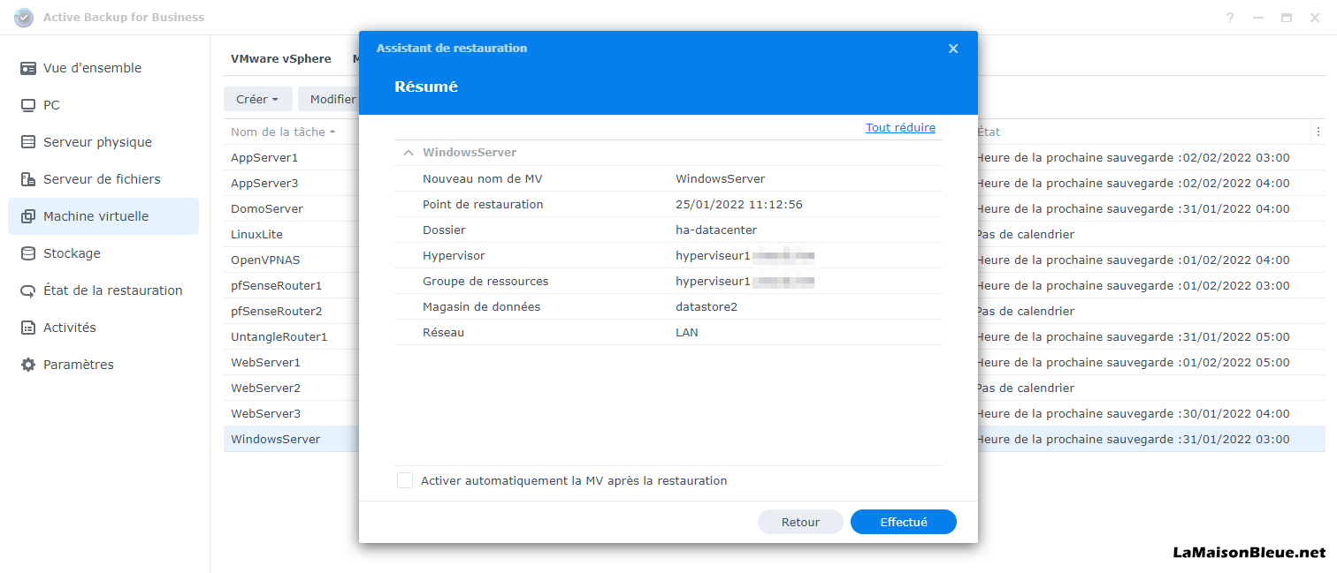
Task: Open the Activités page
Action: coord(103,328)
